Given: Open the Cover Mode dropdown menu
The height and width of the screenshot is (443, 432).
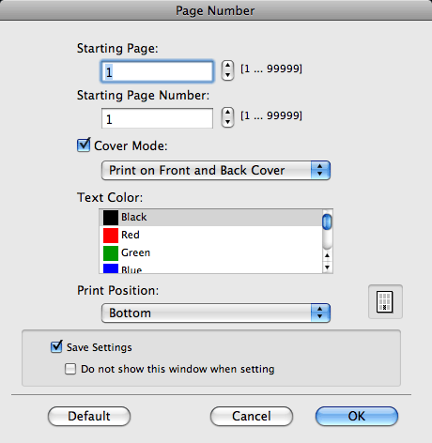Looking at the screenshot, I should pos(216,171).
